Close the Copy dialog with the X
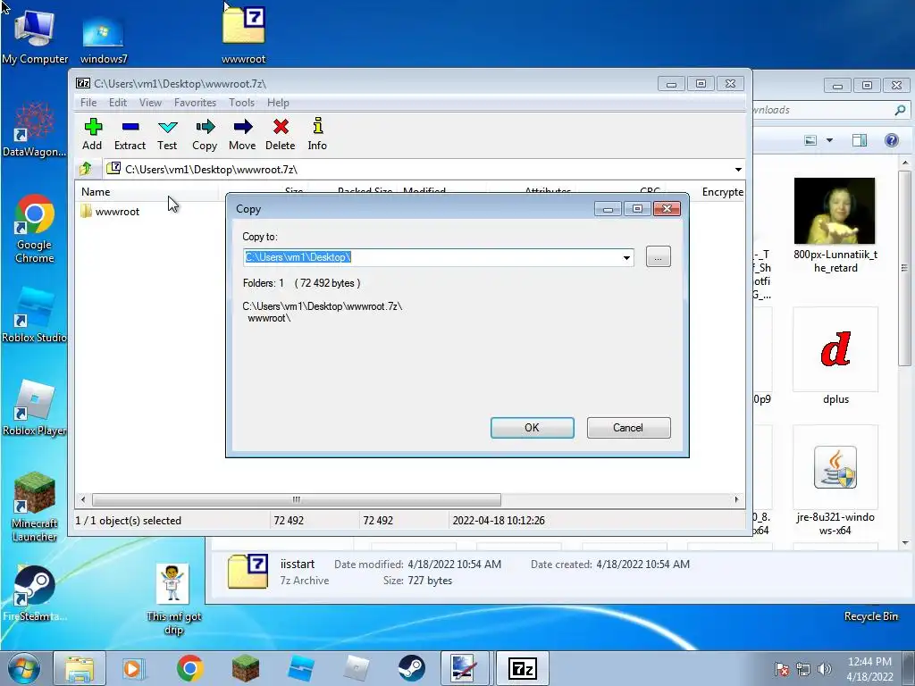Viewport: 915px width, 686px height. click(667, 209)
